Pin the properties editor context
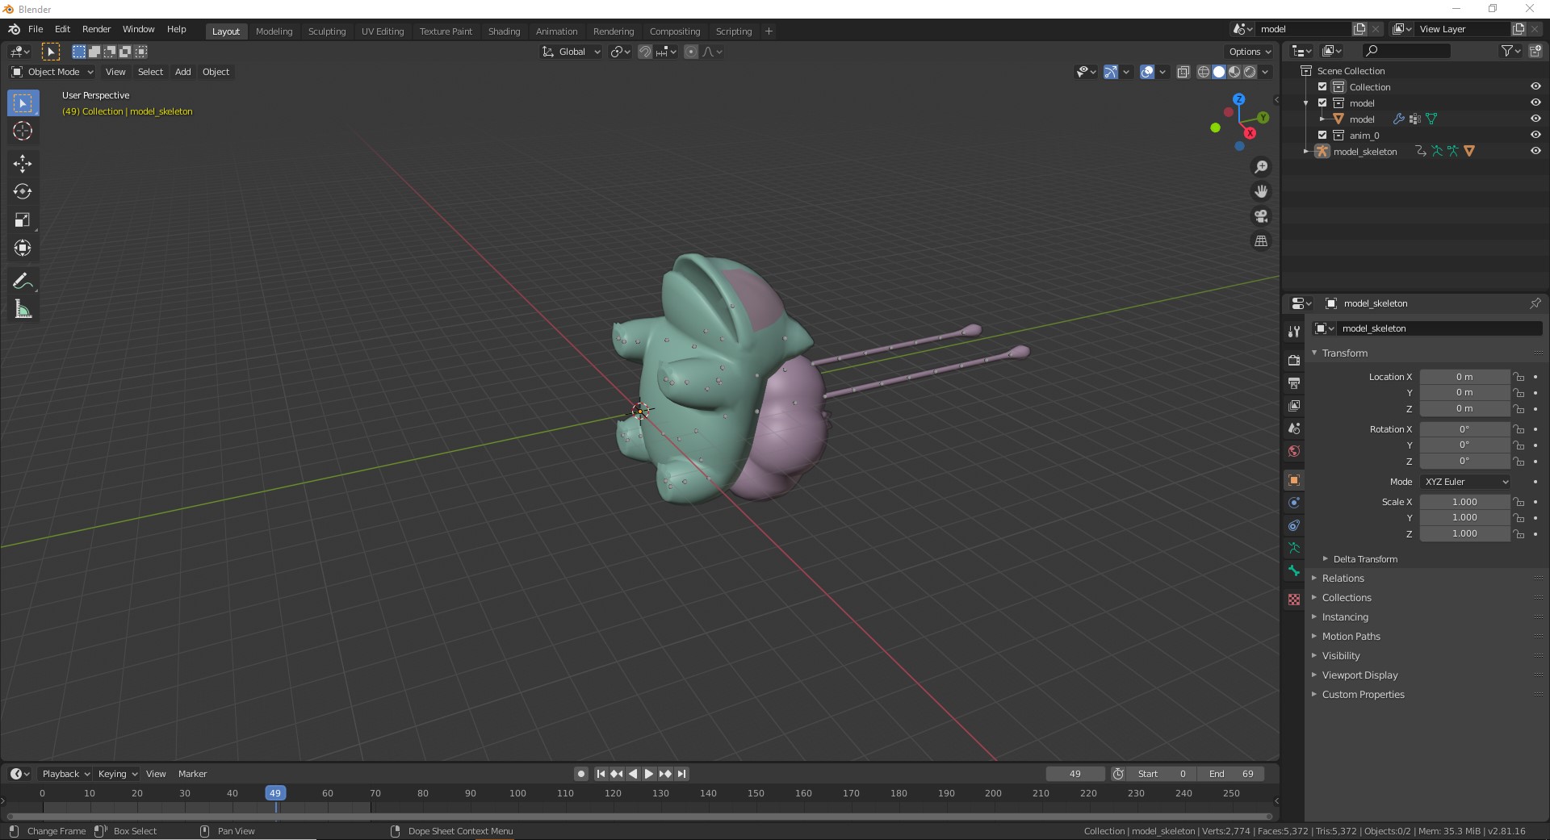The image size is (1550, 840). (x=1535, y=303)
